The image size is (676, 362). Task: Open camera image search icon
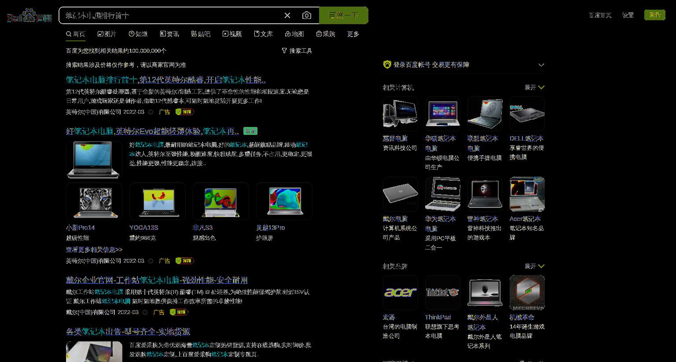tap(307, 15)
